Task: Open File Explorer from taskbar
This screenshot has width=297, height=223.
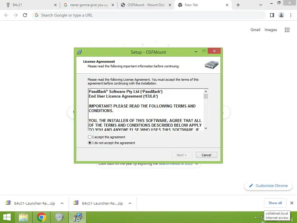Action: click(23, 217)
